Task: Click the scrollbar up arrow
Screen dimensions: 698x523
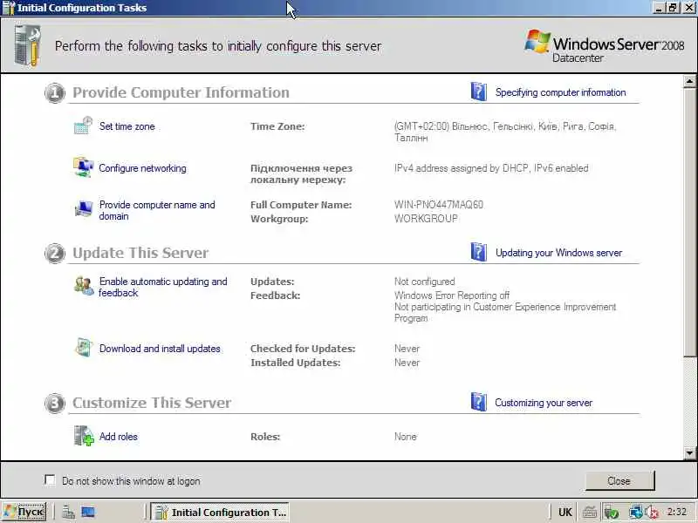Action: (x=689, y=81)
